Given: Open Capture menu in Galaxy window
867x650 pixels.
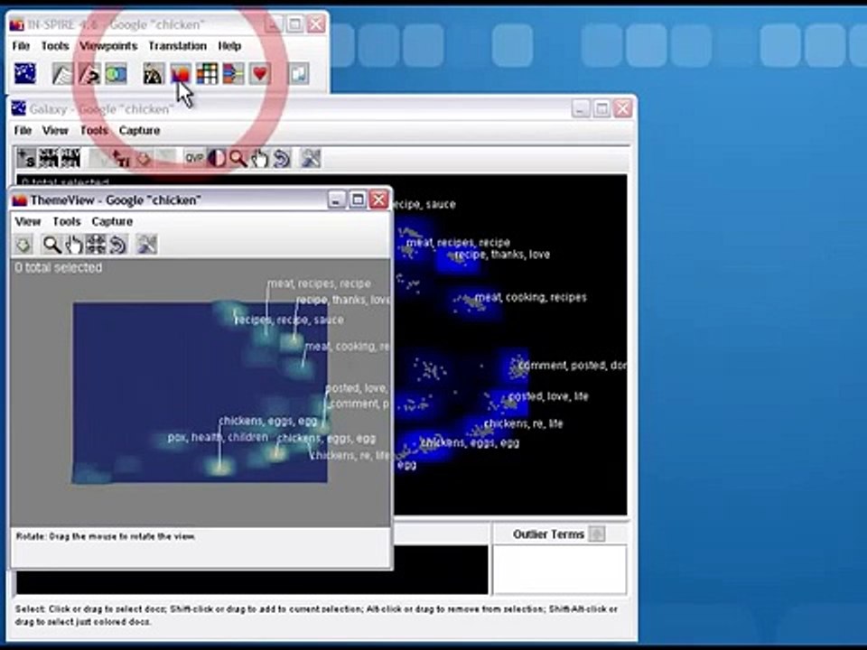Looking at the screenshot, I should 139,130.
